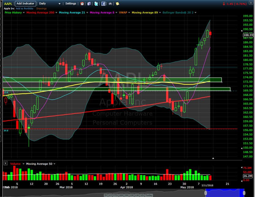Click the camera snapshot icon

[110, 4]
